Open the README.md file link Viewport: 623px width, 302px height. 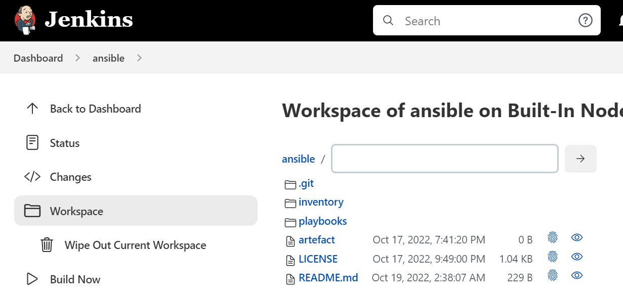pyautogui.click(x=328, y=277)
